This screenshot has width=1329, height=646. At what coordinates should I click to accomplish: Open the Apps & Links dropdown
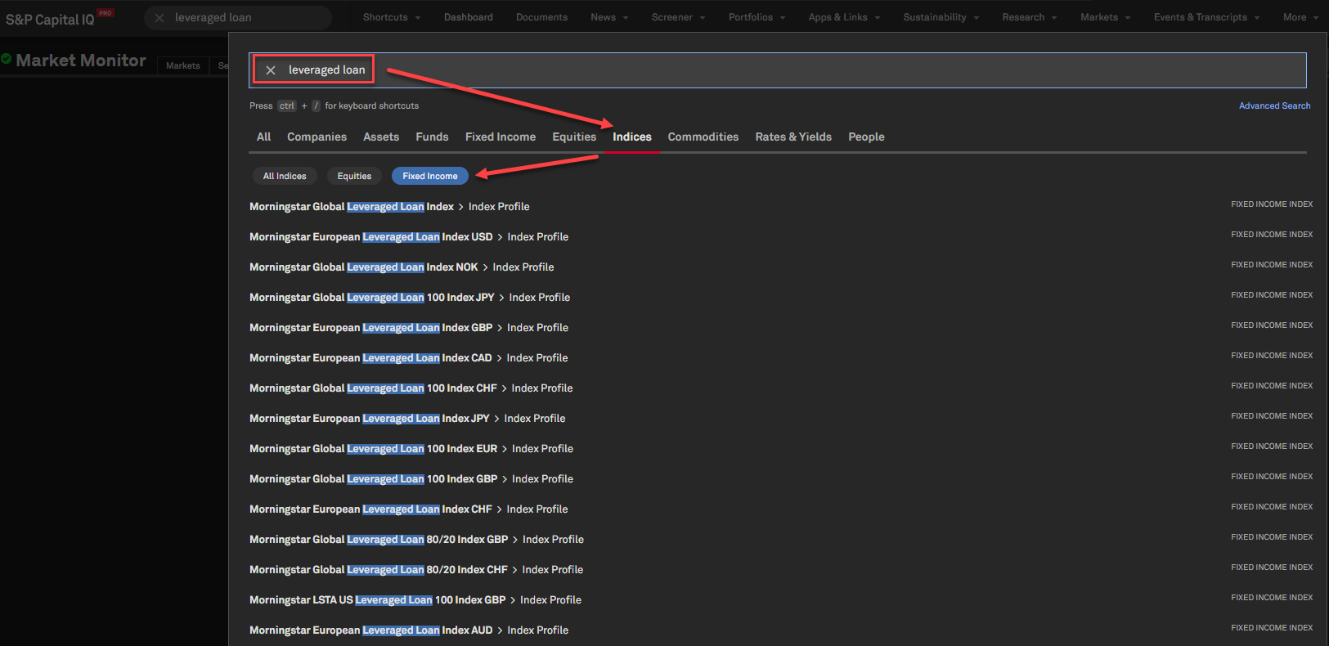(844, 17)
